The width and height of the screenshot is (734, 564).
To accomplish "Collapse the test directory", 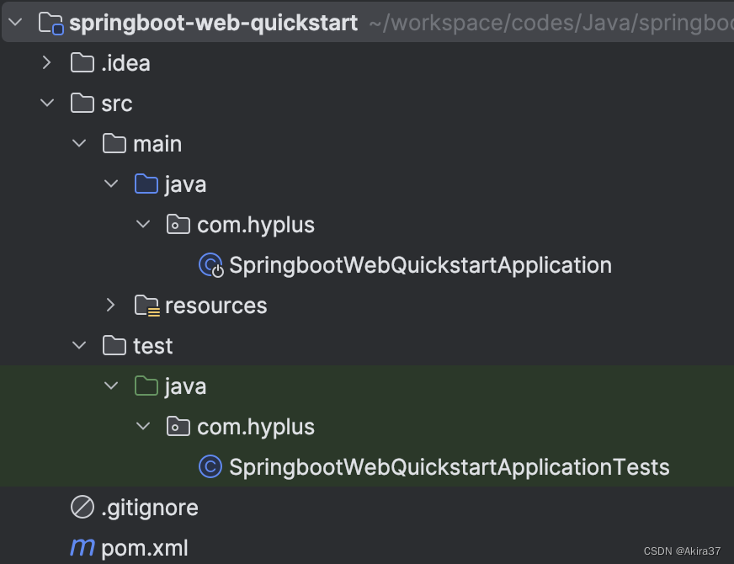I will click(78, 345).
